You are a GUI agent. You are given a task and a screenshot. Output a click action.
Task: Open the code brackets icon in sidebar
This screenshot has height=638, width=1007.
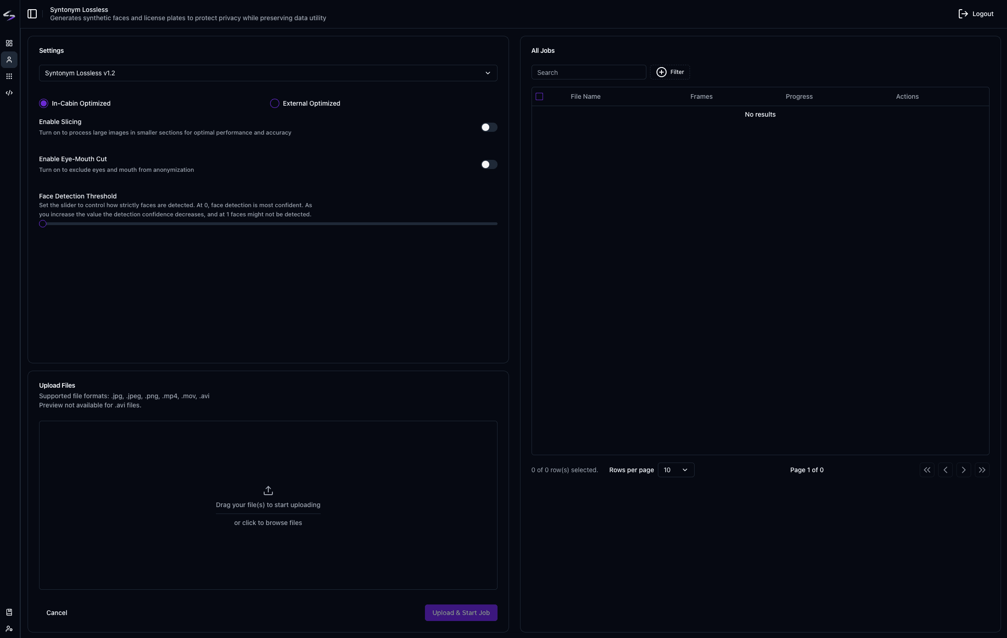[x=9, y=93]
